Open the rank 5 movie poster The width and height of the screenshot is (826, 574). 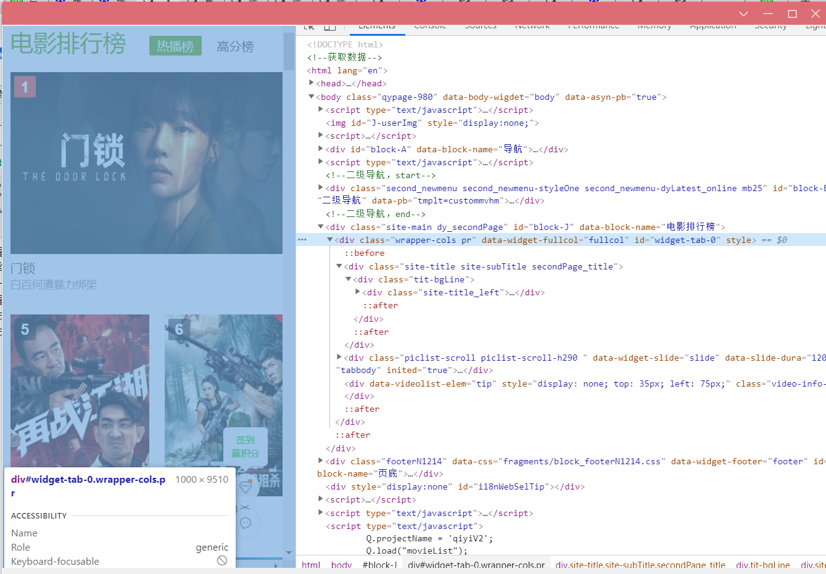80,391
